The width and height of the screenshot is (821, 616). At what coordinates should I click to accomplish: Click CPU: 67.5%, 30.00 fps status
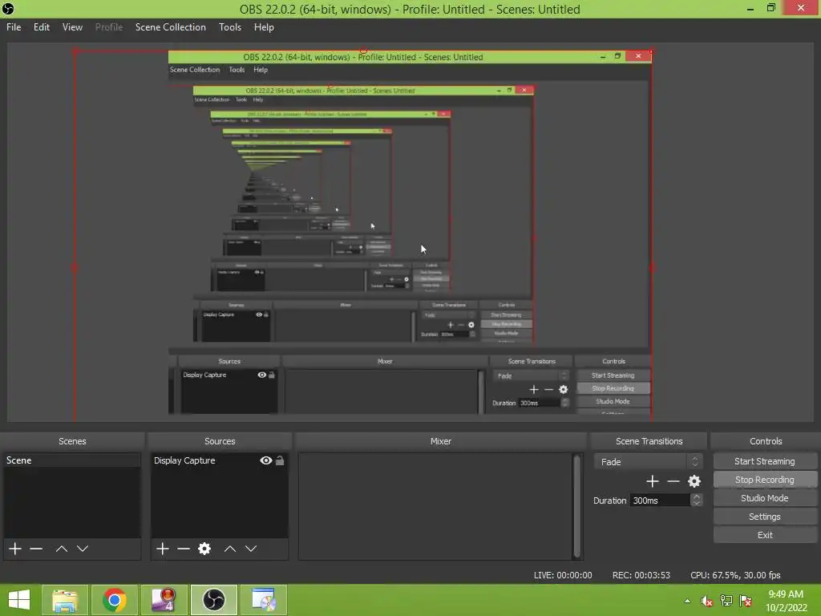[x=735, y=575]
